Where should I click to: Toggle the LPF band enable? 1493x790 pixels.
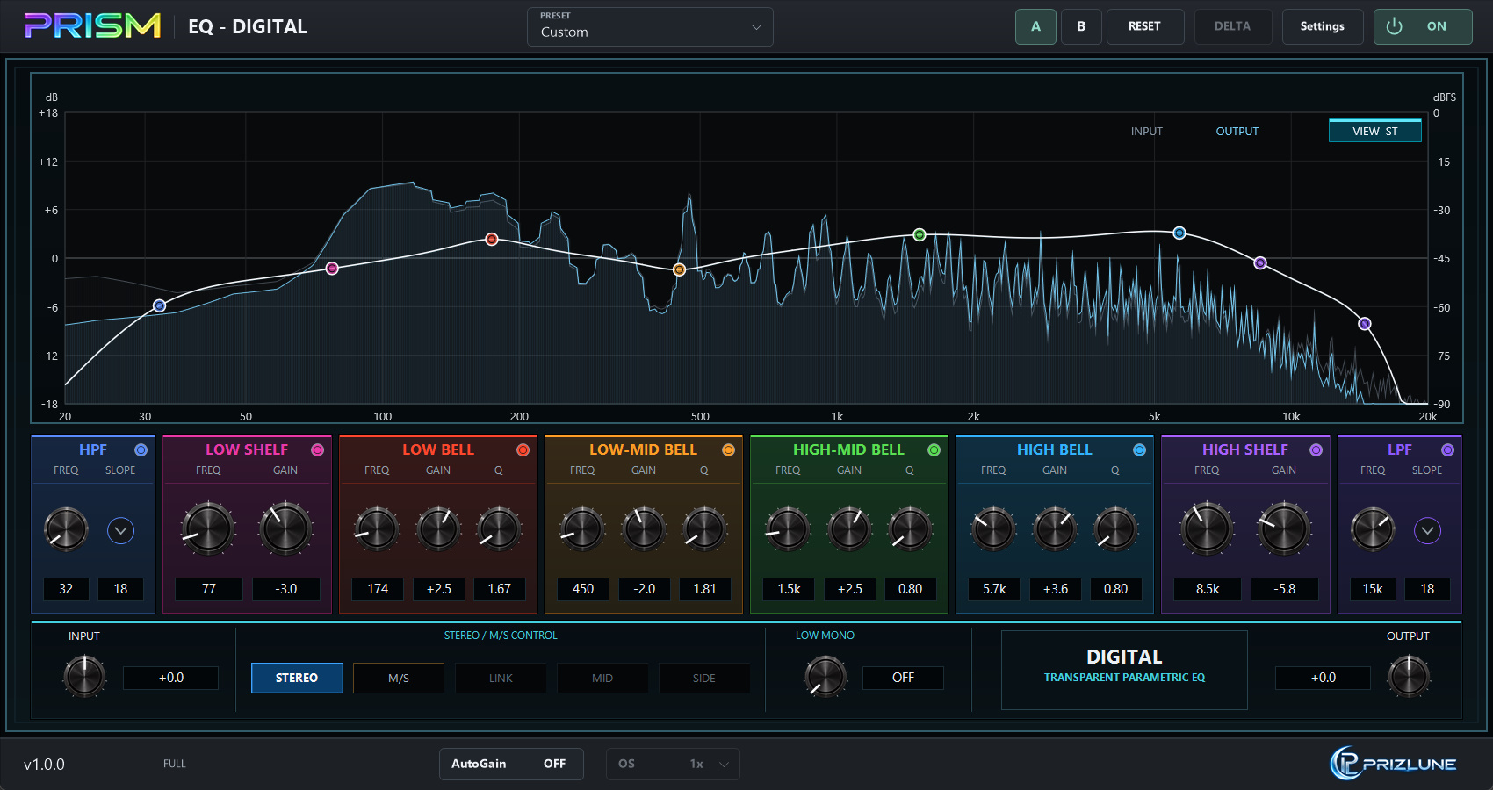pos(1447,449)
